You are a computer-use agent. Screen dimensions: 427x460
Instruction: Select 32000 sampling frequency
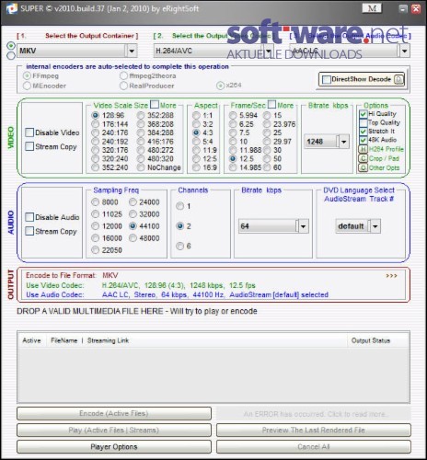tap(133, 214)
